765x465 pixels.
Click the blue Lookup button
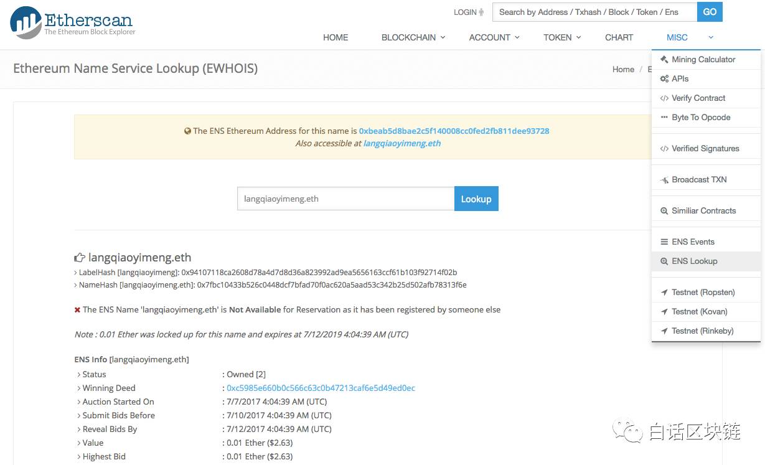point(476,199)
